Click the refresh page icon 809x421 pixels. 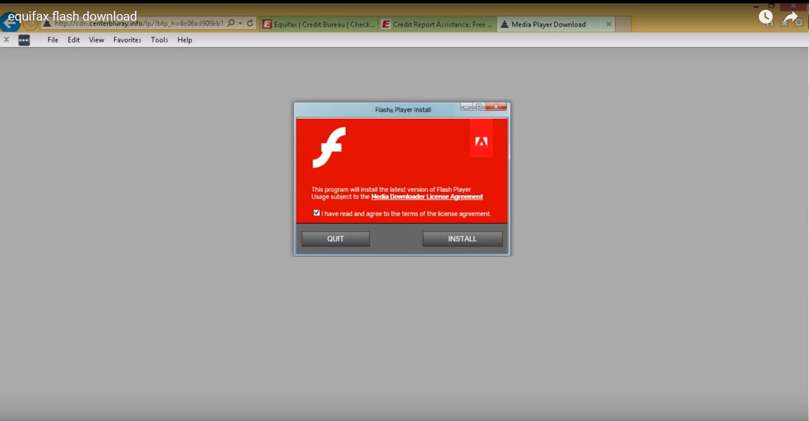(250, 23)
